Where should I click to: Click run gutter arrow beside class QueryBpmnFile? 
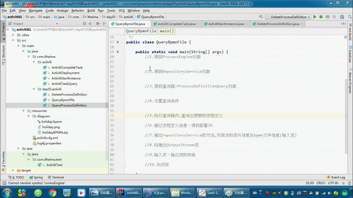coord(118,42)
